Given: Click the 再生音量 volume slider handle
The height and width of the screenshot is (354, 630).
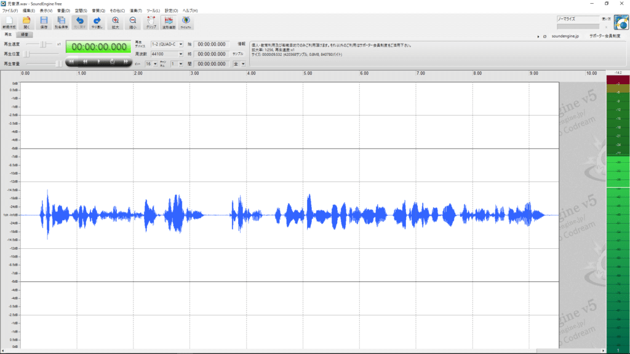Looking at the screenshot, I should tap(58, 63).
